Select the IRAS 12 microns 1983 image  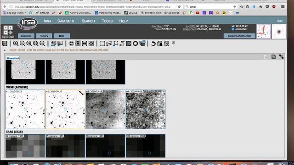pyautogui.click(x=25, y=146)
